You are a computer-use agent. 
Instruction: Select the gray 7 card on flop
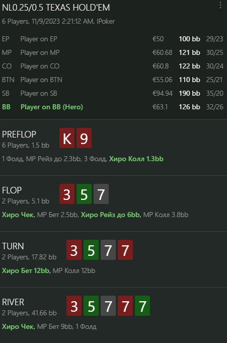tap(101, 194)
